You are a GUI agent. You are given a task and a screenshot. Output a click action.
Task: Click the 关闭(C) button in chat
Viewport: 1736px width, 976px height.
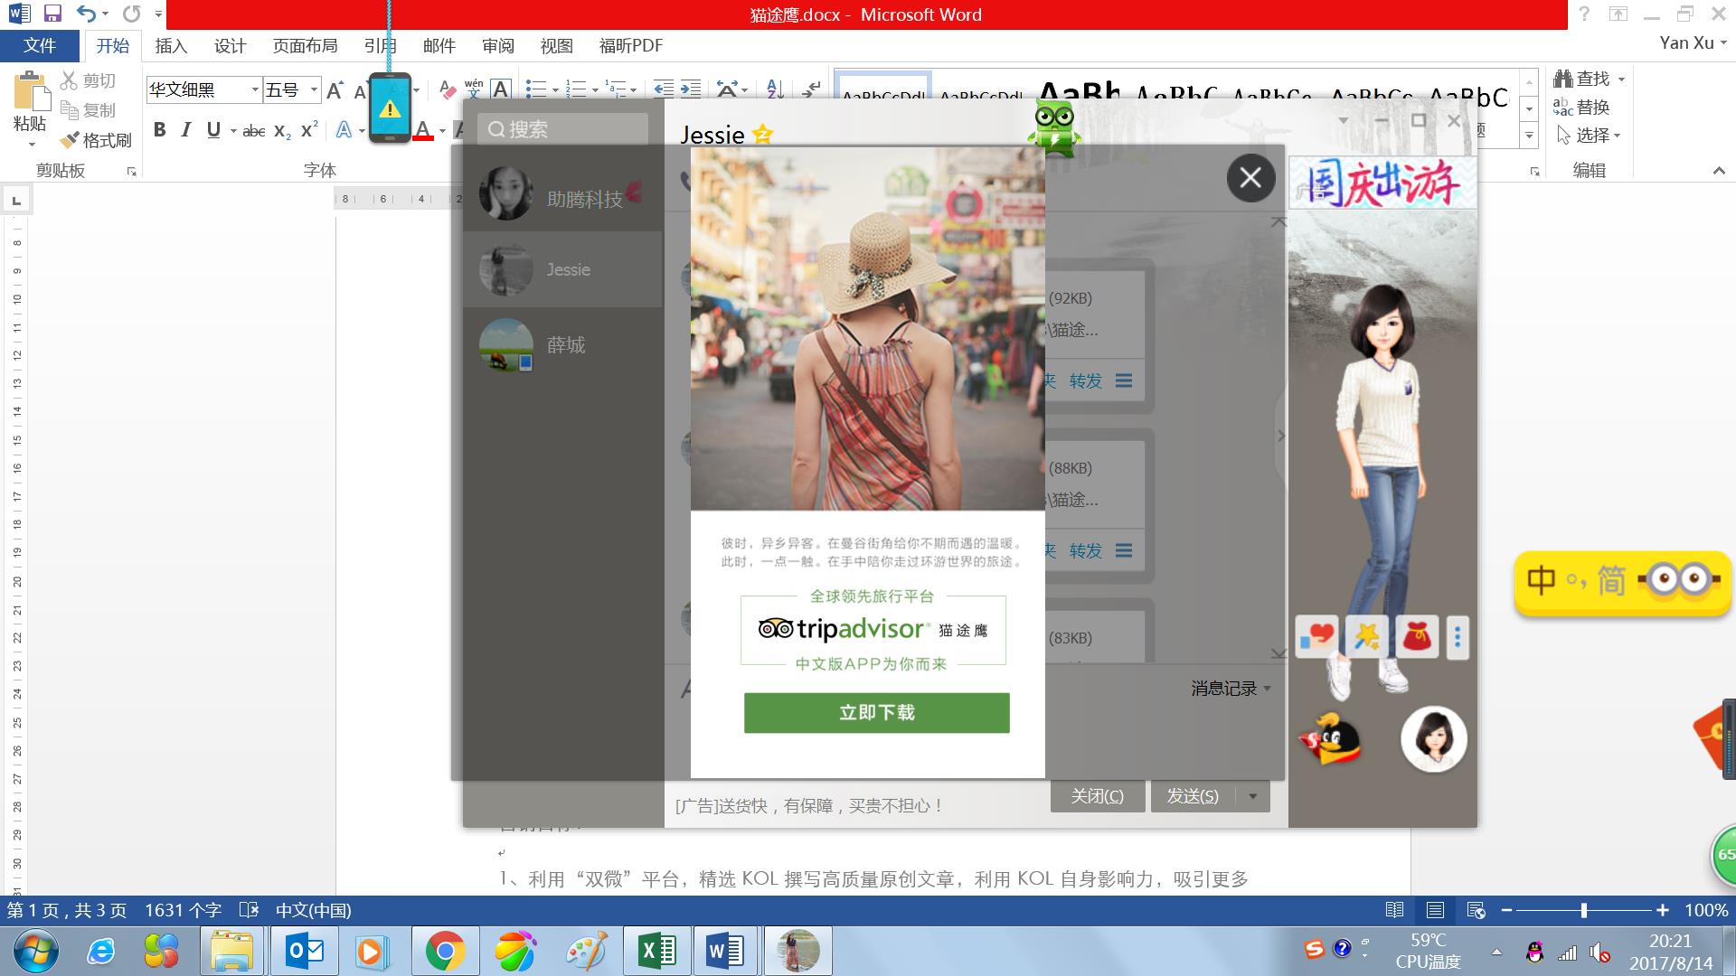1098,796
